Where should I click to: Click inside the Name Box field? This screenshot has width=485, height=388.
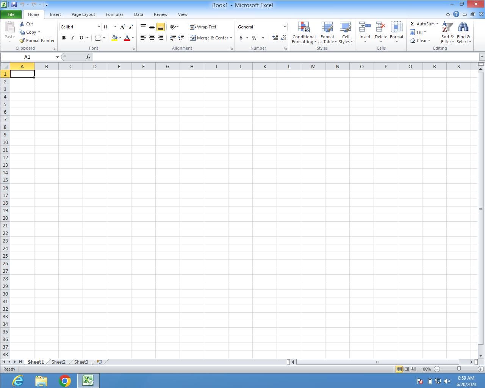pos(27,57)
